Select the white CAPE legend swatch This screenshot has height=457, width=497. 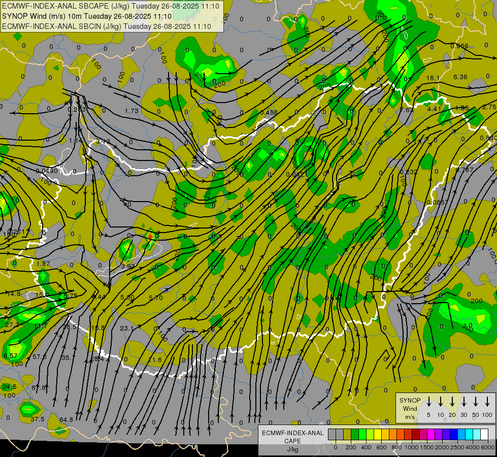[x=484, y=434]
